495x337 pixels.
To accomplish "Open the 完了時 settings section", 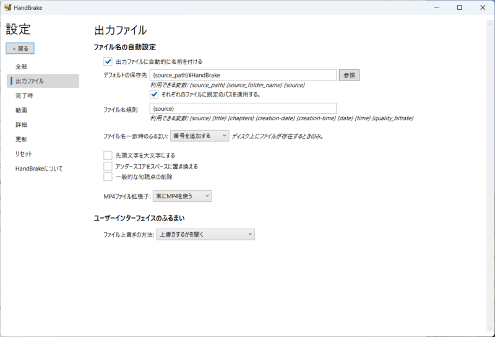I will tap(24, 95).
